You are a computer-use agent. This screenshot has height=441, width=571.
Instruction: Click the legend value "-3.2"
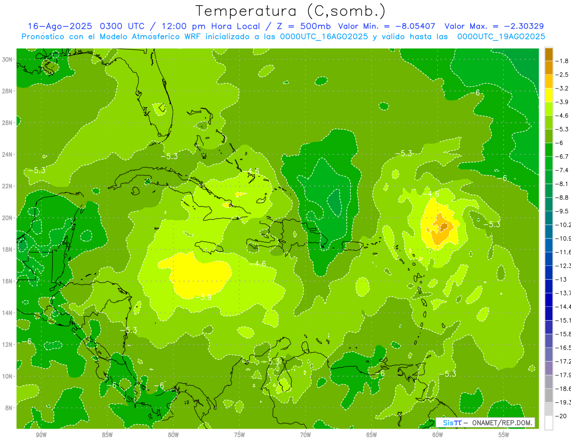[x=562, y=88]
